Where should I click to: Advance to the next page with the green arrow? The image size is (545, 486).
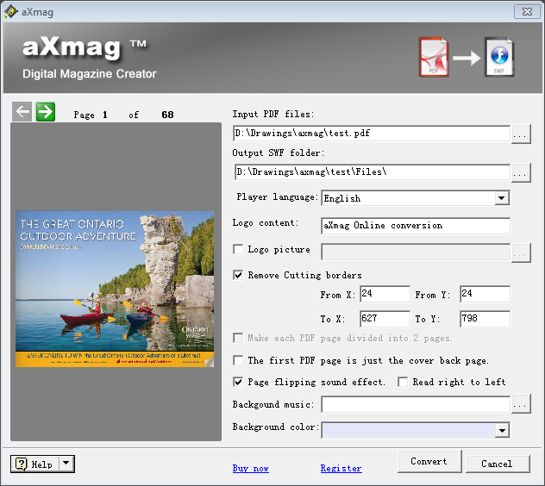[46, 111]
